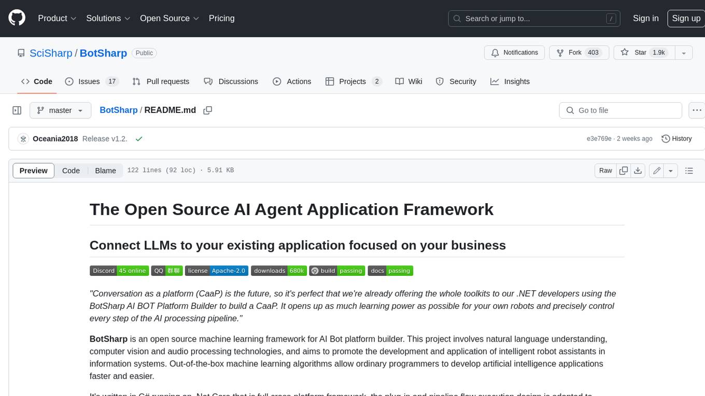This screenshot has width=705, height=396.
Task: Copy the README.md file path
Action: click(208, 110)
